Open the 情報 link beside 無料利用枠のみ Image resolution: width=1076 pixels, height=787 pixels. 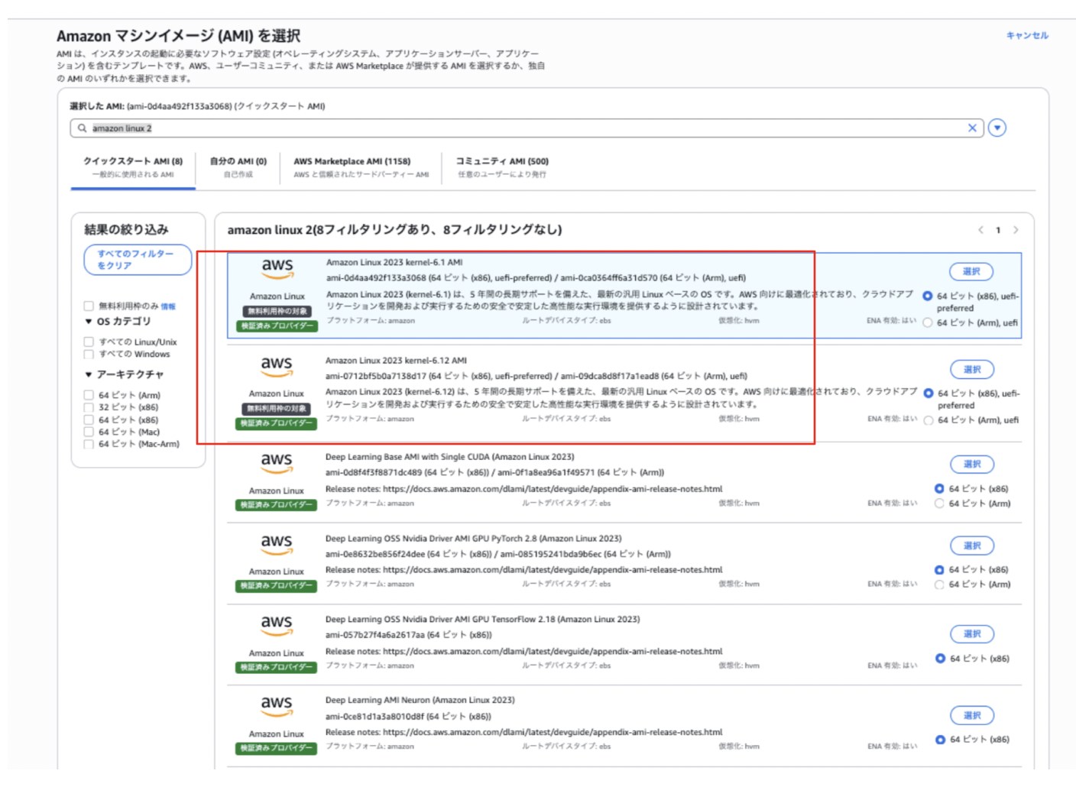(x=168, y=306)
